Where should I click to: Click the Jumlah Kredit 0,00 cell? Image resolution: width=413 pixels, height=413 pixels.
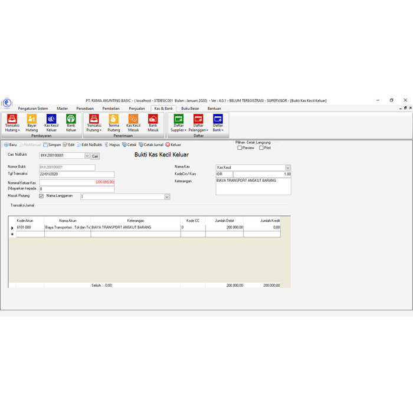point(262,228)
